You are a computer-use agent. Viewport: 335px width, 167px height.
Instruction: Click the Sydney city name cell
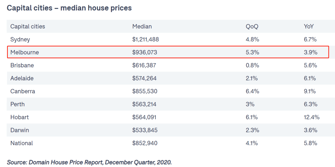coord(20,39)
